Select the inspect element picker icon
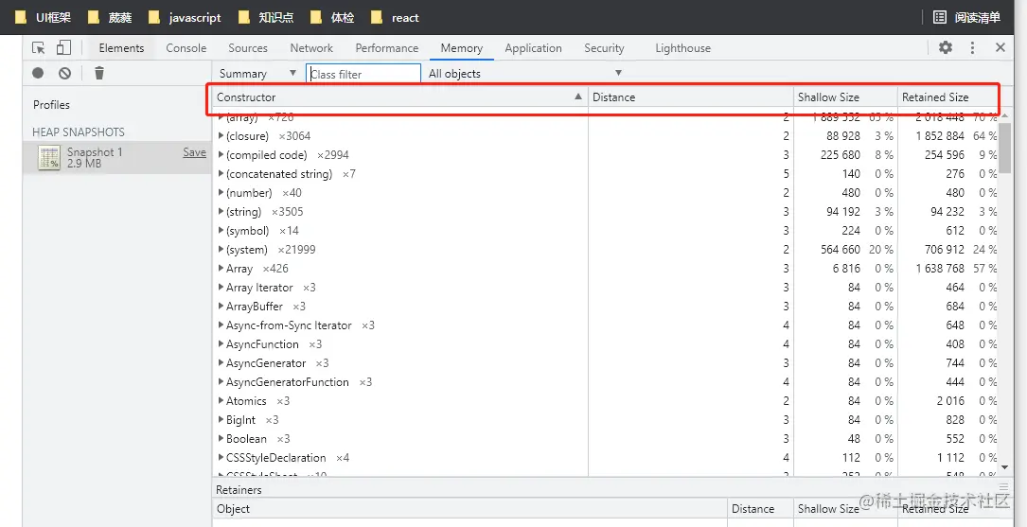The image size is (1027, 527). (x=39, y=48)
